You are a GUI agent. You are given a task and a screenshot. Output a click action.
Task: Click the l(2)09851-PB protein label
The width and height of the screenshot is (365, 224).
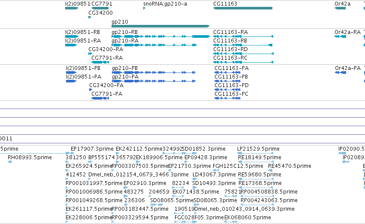tap(83, 68)
